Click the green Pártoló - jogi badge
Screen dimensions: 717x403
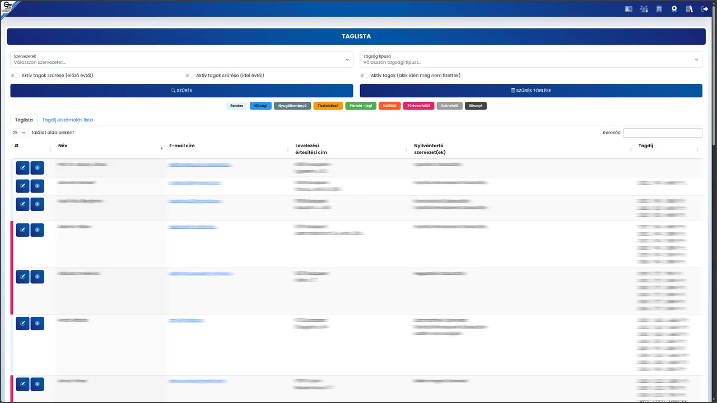(361, 106)
